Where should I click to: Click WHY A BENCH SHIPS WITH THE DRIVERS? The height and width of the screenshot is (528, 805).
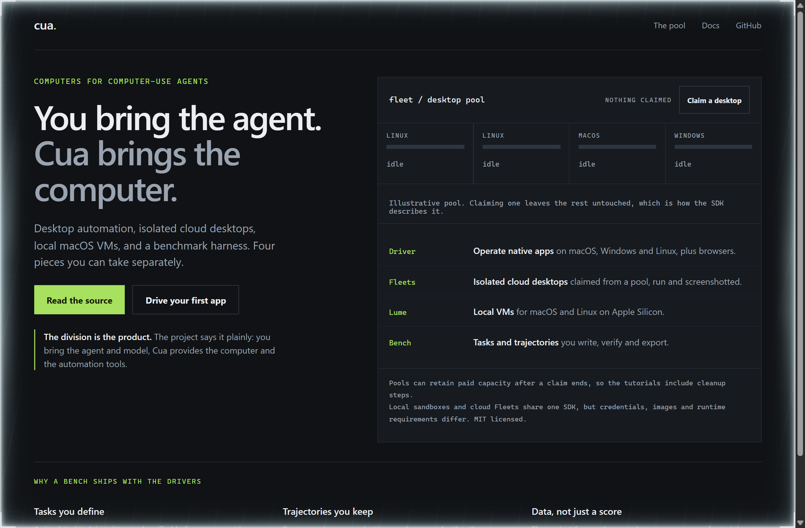pyautogui.click(x=117, y=481)
